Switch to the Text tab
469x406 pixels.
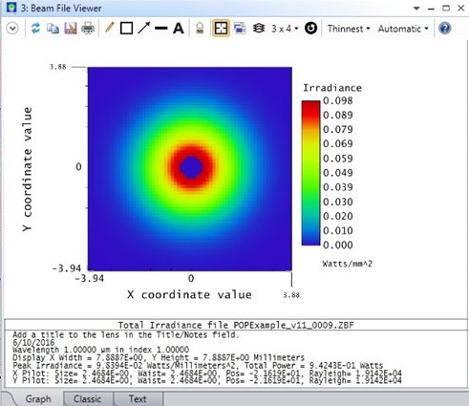coord(138,399)
